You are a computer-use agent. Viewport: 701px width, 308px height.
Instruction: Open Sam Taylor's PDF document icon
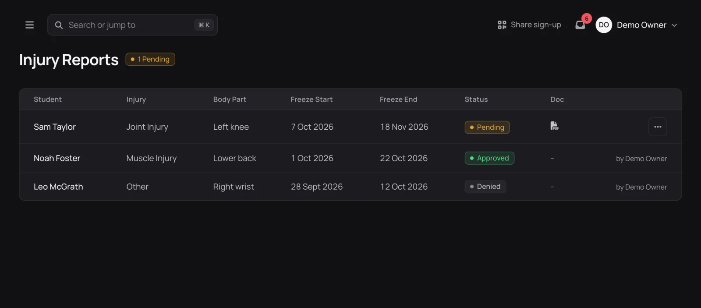[554, 126]
